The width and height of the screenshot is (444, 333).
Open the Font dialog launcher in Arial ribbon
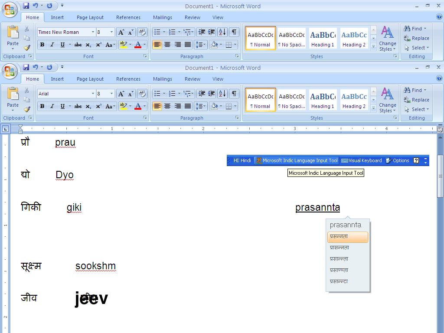145,118
